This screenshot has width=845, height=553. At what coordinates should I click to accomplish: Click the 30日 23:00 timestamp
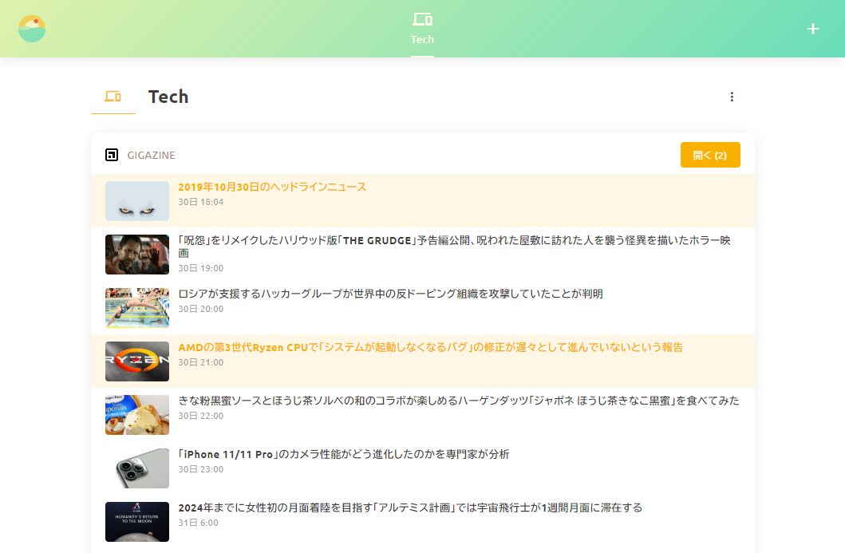point(200,469)
